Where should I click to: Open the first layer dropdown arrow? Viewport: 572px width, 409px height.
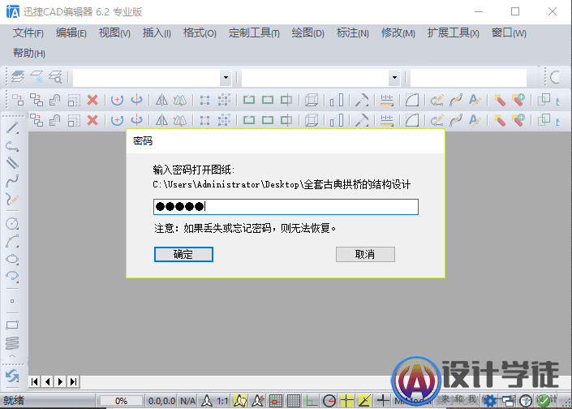[x=226, y=77]
